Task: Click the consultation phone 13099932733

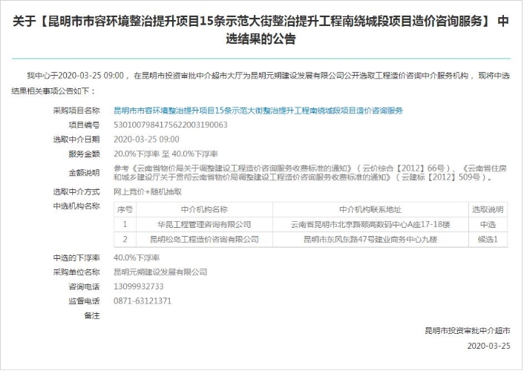Action: coord(138,286)
